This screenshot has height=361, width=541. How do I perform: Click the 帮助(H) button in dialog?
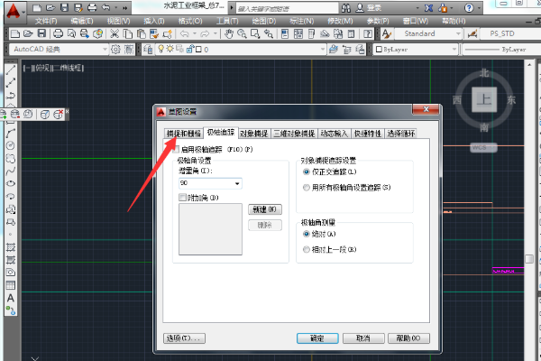(x=408, y=338)
